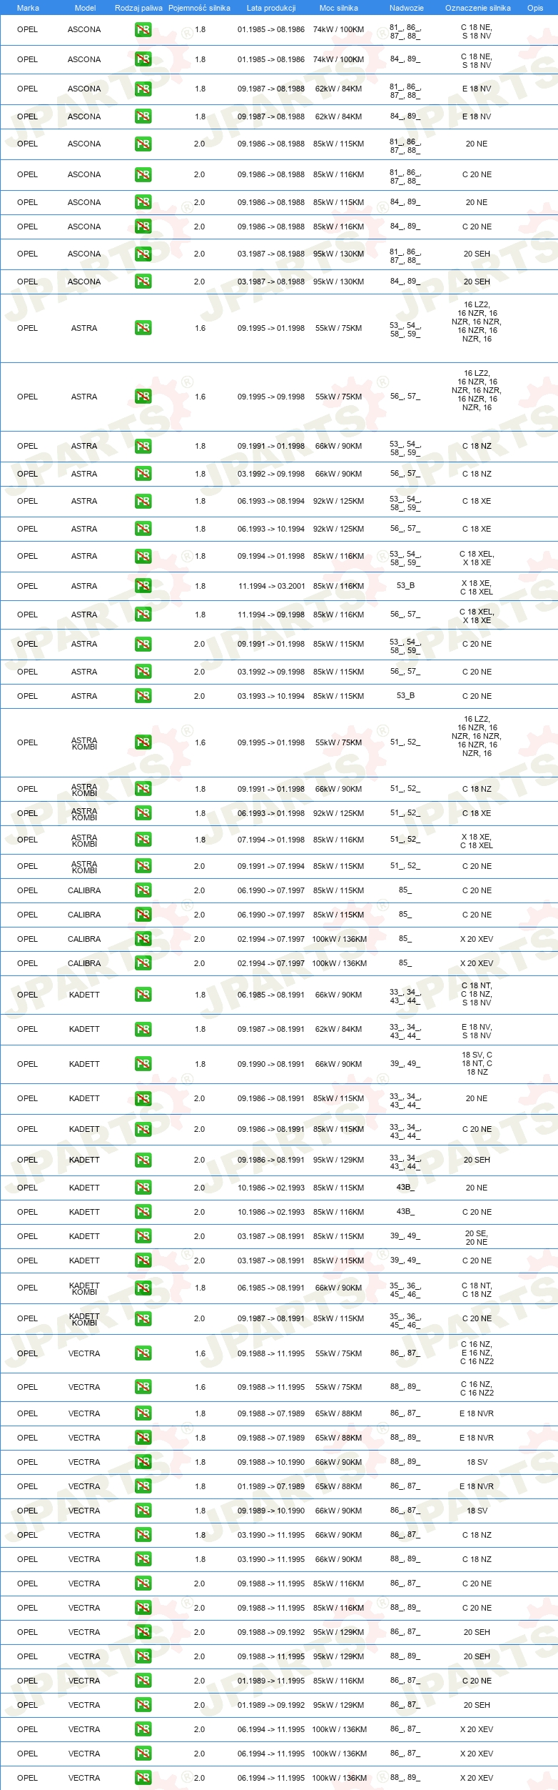
Task: Click engine code cell 18 SV, C 18 NT, C 18 NZ
Action: 477,1063
